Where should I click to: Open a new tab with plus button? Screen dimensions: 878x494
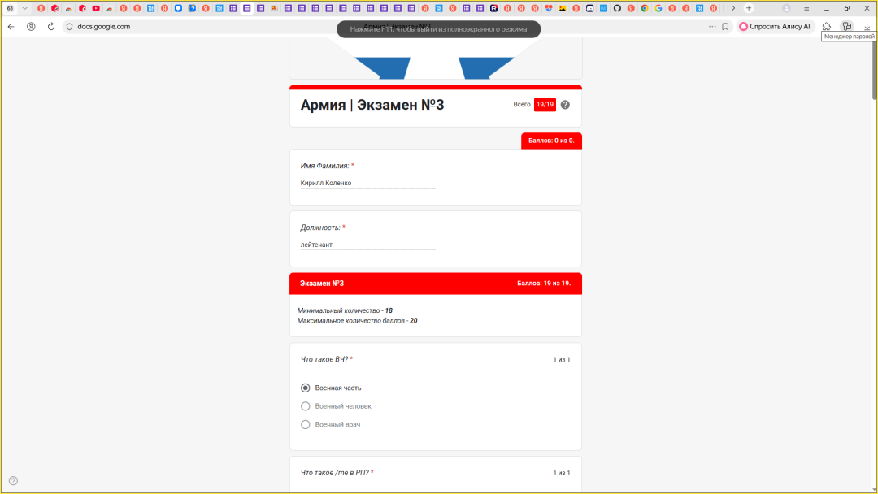[749, 8]
